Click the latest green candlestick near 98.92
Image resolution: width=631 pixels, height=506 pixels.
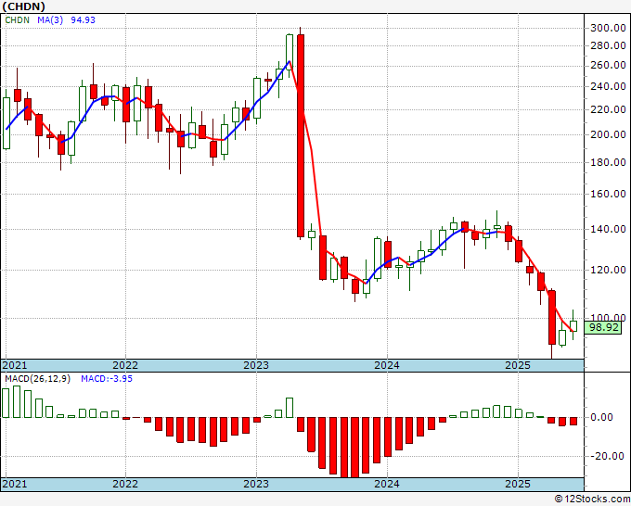tap(573, 326)
